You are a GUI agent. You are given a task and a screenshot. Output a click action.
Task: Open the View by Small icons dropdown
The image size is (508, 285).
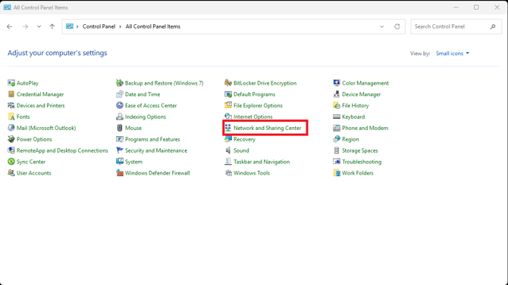pos(453,54)
